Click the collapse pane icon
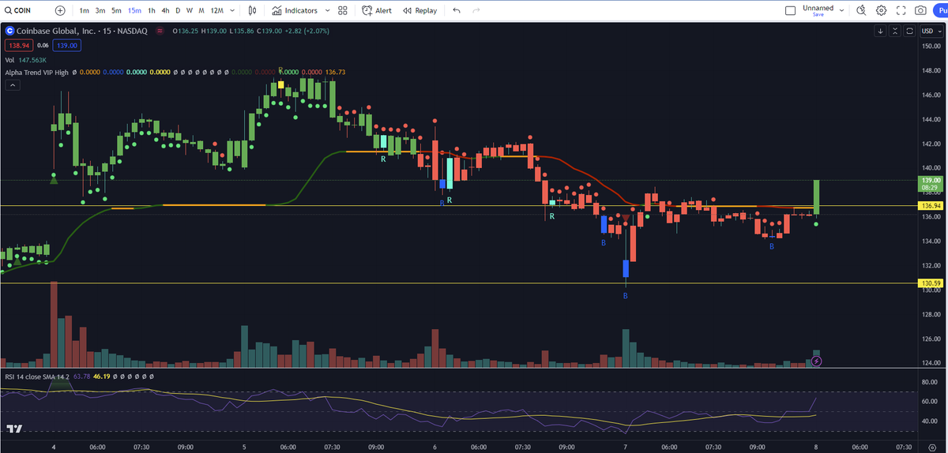 [x=895, y=31]
